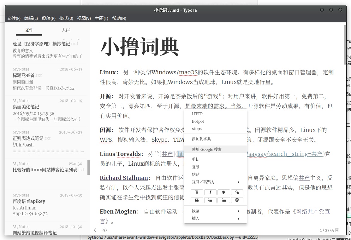351x240 pixels.
Task: Click 共产 link text after 芬兰
Action: click(x=167, y=154)
